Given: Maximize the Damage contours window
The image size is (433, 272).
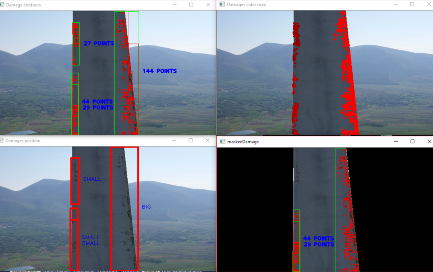Looking at the screenshot, I should coord(191,5).
